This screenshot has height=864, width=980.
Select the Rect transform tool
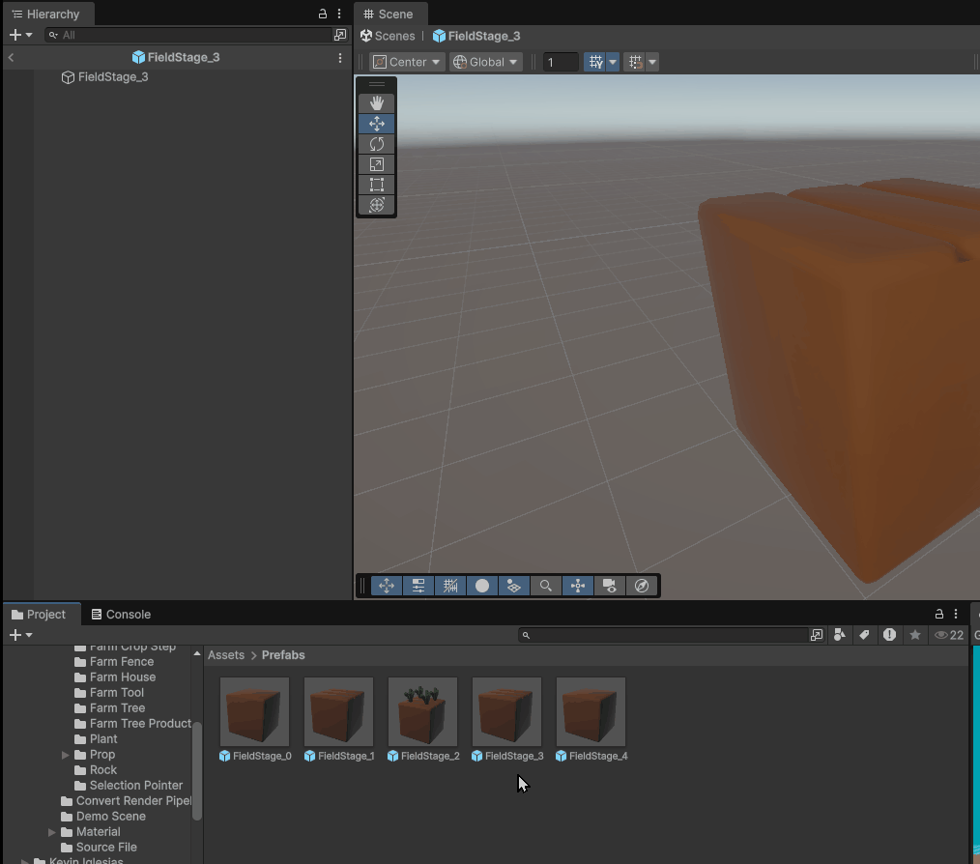click(x=377, y=185)
